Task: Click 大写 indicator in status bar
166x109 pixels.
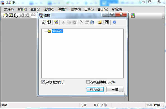Action: pos(149,105)
